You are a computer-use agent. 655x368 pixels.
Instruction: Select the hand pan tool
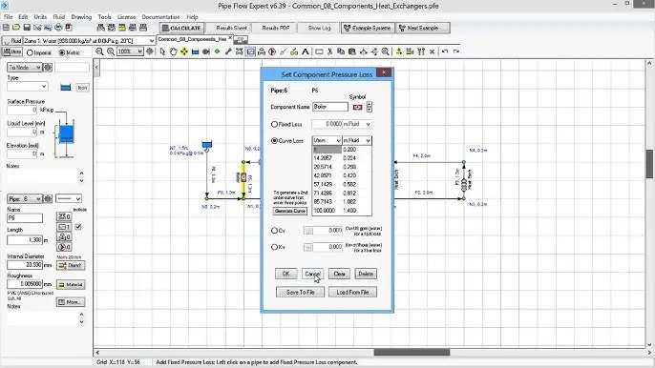tap(173, 51)
